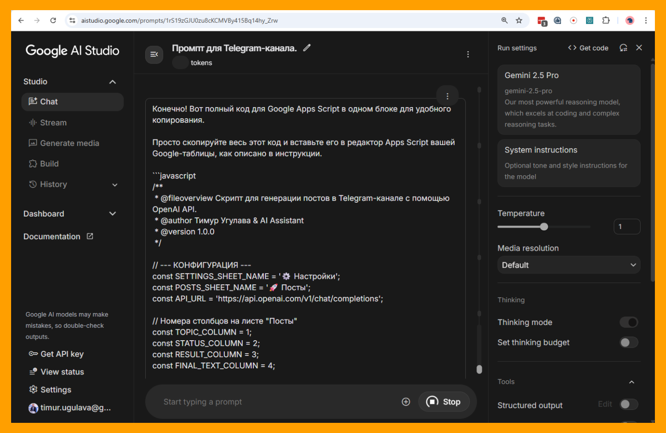The height and width of the screenshot is (433, 666).
Task: Adjust the Temperature slider handle
Action: [544, 227]
